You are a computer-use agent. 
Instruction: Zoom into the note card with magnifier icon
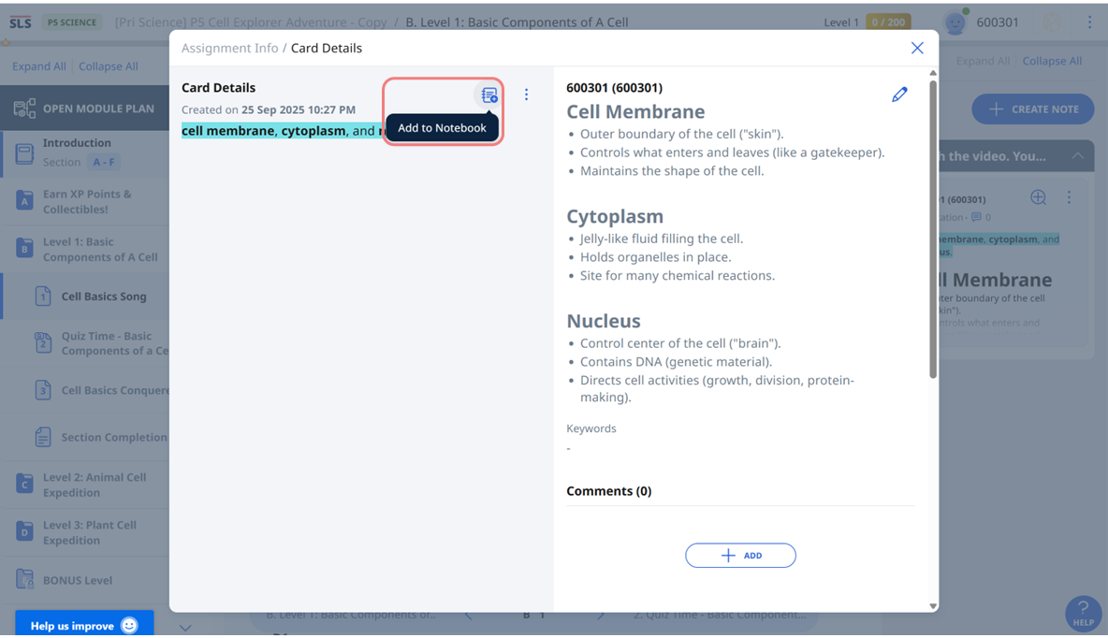coord(1038,197)
